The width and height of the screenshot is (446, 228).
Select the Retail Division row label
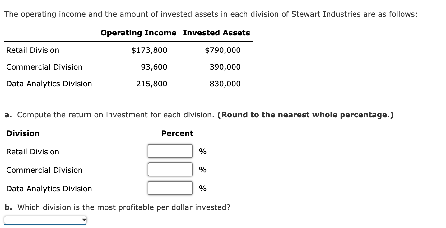[x=33, y=152]
